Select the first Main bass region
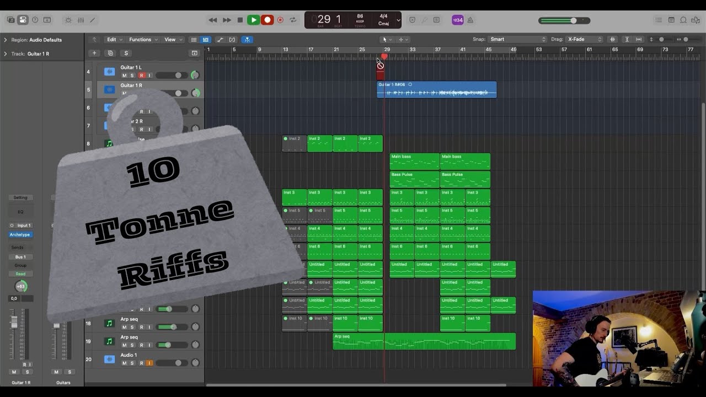The image size is (706, 397). point(414,161)
